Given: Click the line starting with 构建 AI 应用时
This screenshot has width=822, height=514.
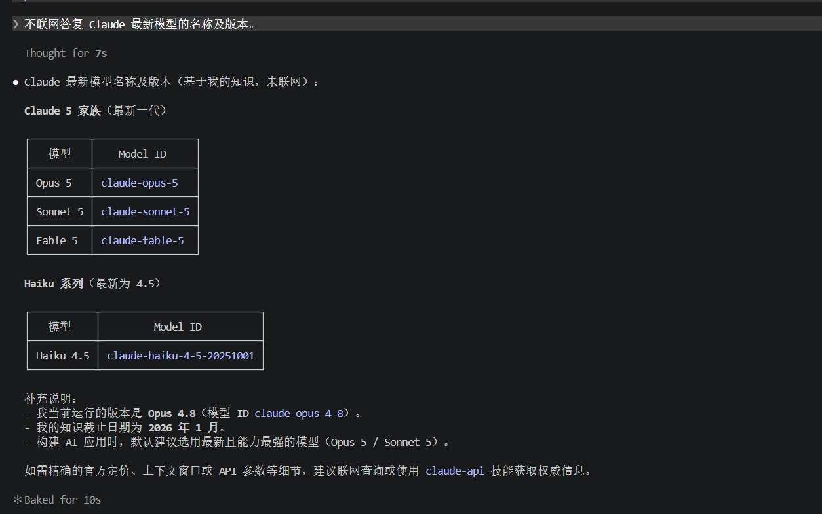Looking at the screenshot, I should click(237, 442).
